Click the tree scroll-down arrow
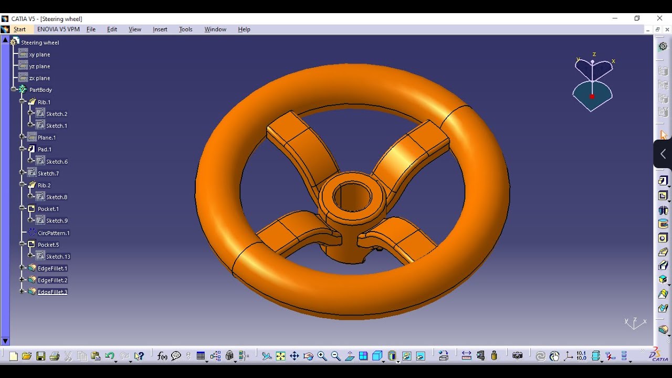The width and height of the screenshot is (672, 378). (x=5, y=341)
